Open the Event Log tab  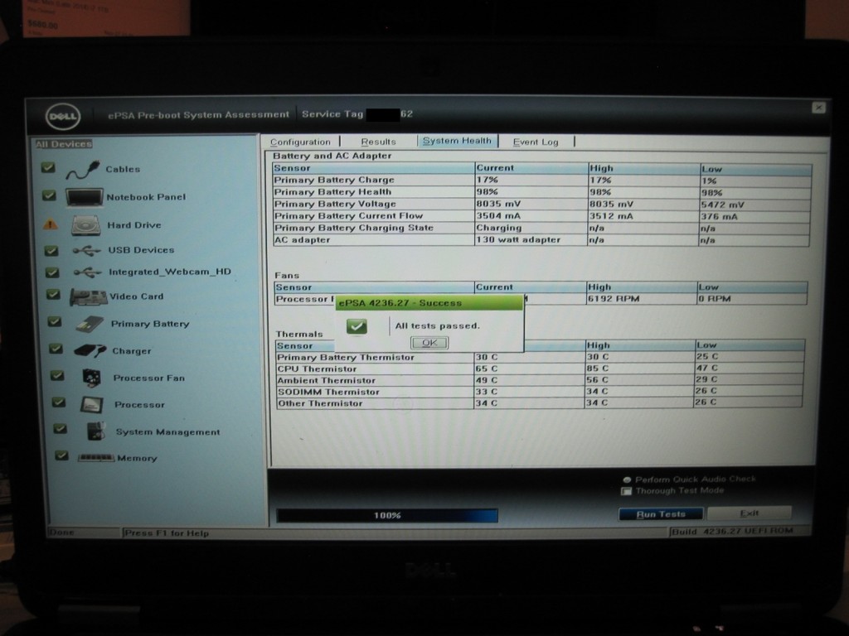coord(536,142)
